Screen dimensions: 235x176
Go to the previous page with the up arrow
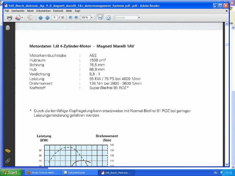point(41,18)
